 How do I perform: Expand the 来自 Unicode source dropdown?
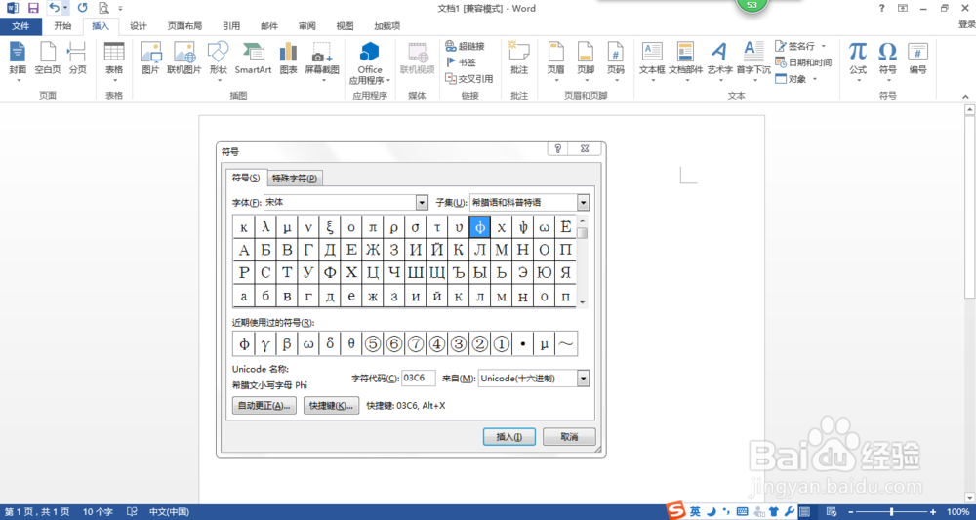584,379
